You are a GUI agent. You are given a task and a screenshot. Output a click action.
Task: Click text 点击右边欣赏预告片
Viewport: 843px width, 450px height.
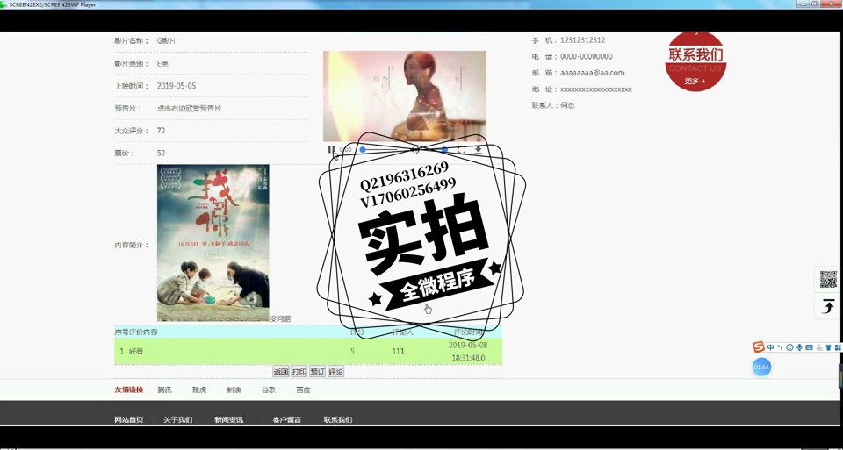190,109
